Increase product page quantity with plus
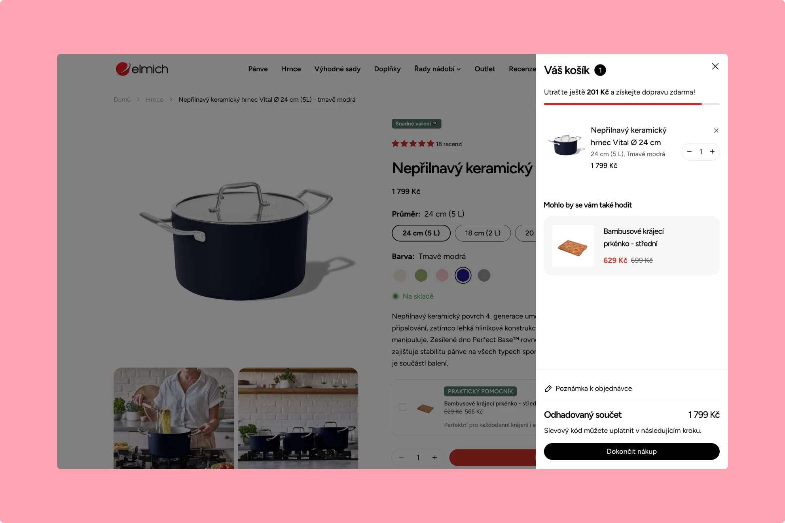This screenshot has width=785, height=523. click(434, 457)
